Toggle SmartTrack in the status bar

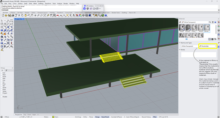coord(105,117)
